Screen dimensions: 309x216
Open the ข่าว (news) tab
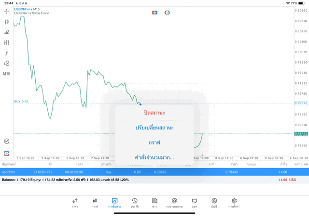[x=154, y=202]
